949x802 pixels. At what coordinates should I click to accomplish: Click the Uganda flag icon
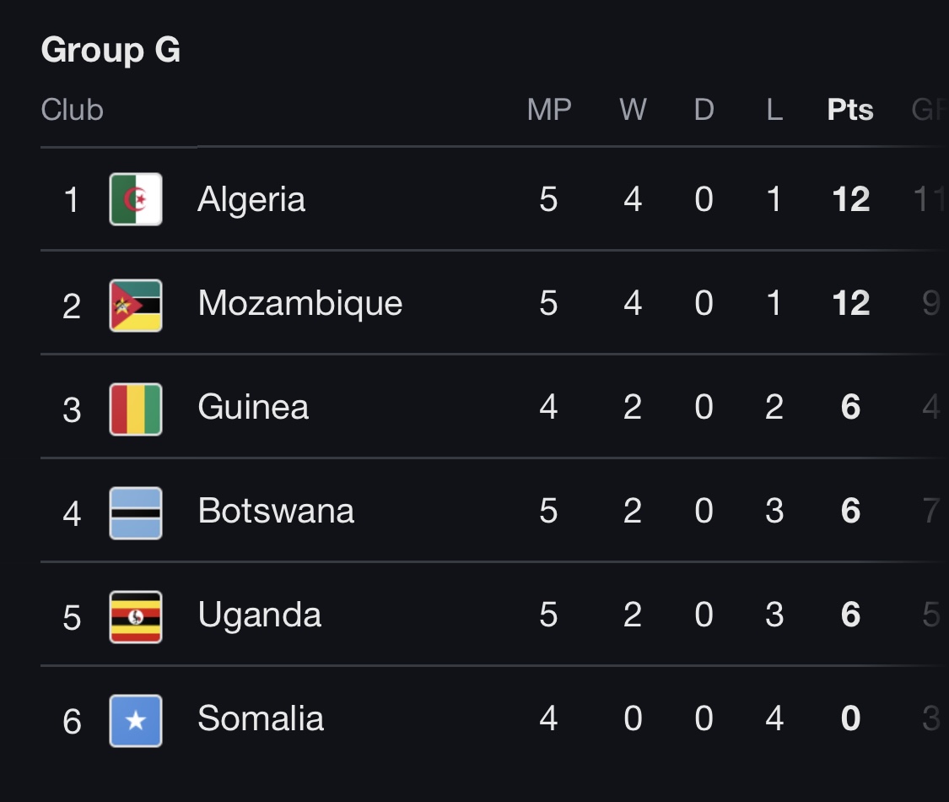coord(136,616)
